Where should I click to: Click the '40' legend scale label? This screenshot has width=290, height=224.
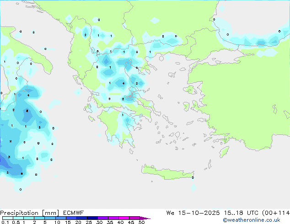coord(120,222)
